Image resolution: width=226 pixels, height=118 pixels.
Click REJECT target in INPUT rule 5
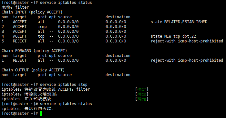pyautogui.click(x=20, y=41)
